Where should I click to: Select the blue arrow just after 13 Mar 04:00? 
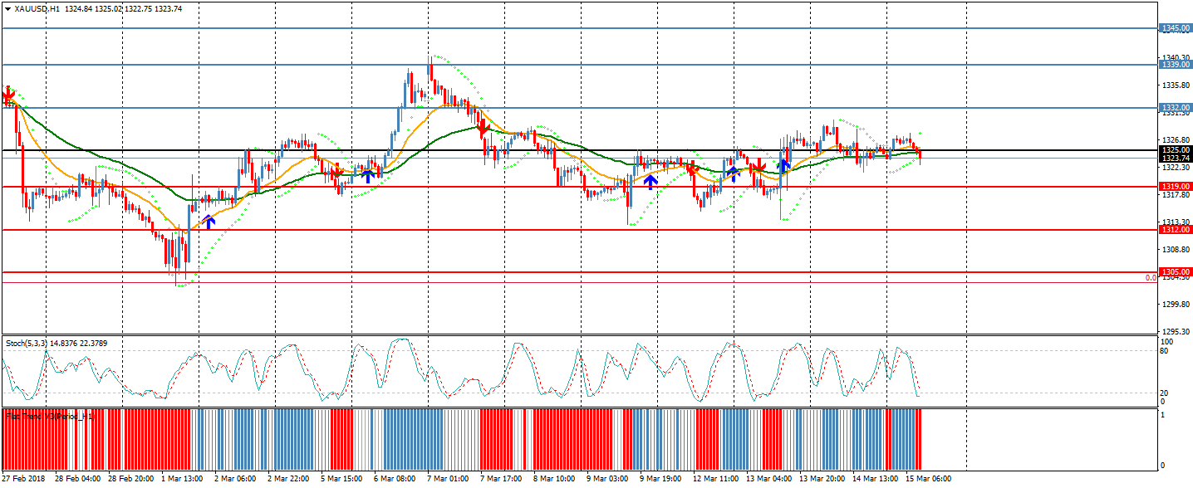tap(783, 165)
